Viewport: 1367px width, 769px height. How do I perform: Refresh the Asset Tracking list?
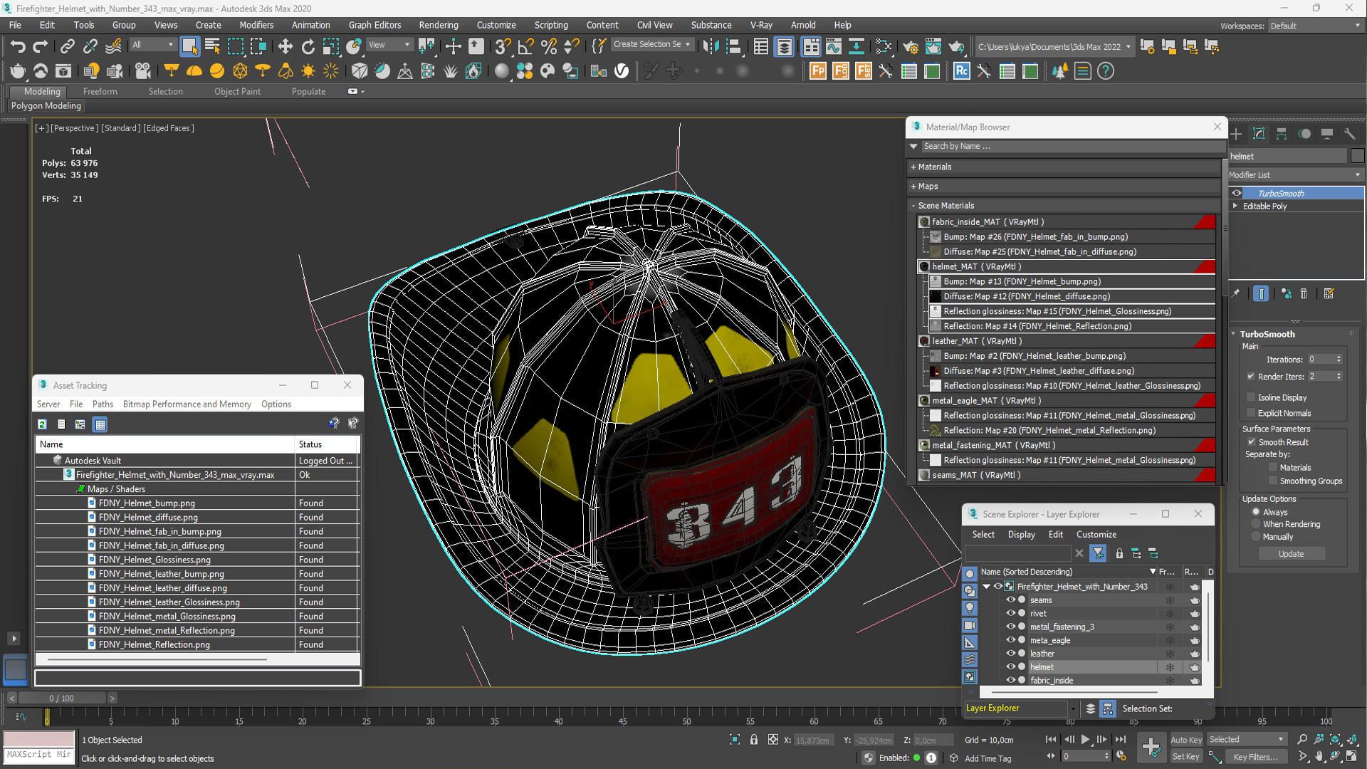43,424
